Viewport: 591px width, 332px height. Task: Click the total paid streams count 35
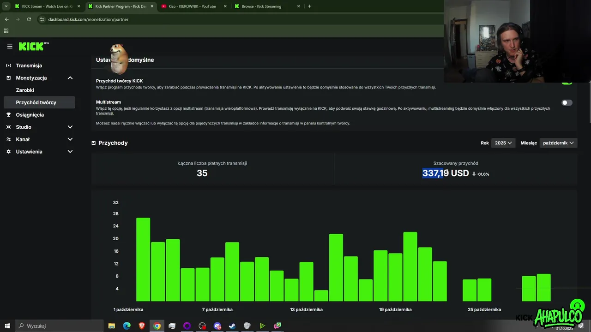(202, 173)
